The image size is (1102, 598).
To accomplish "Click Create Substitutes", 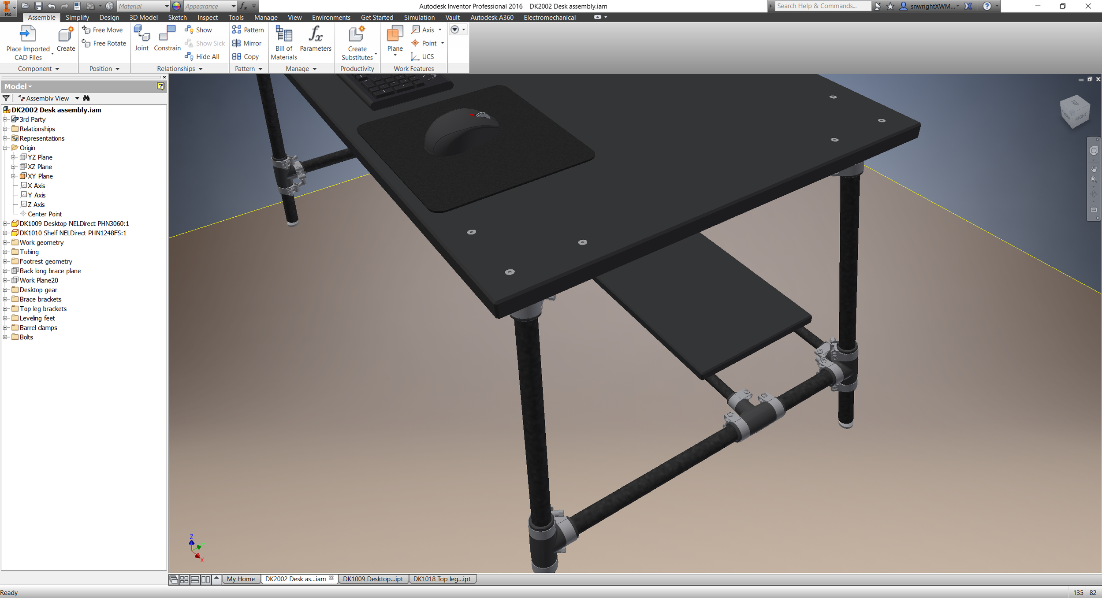I will pyautogui.click(x=357, y=42).
